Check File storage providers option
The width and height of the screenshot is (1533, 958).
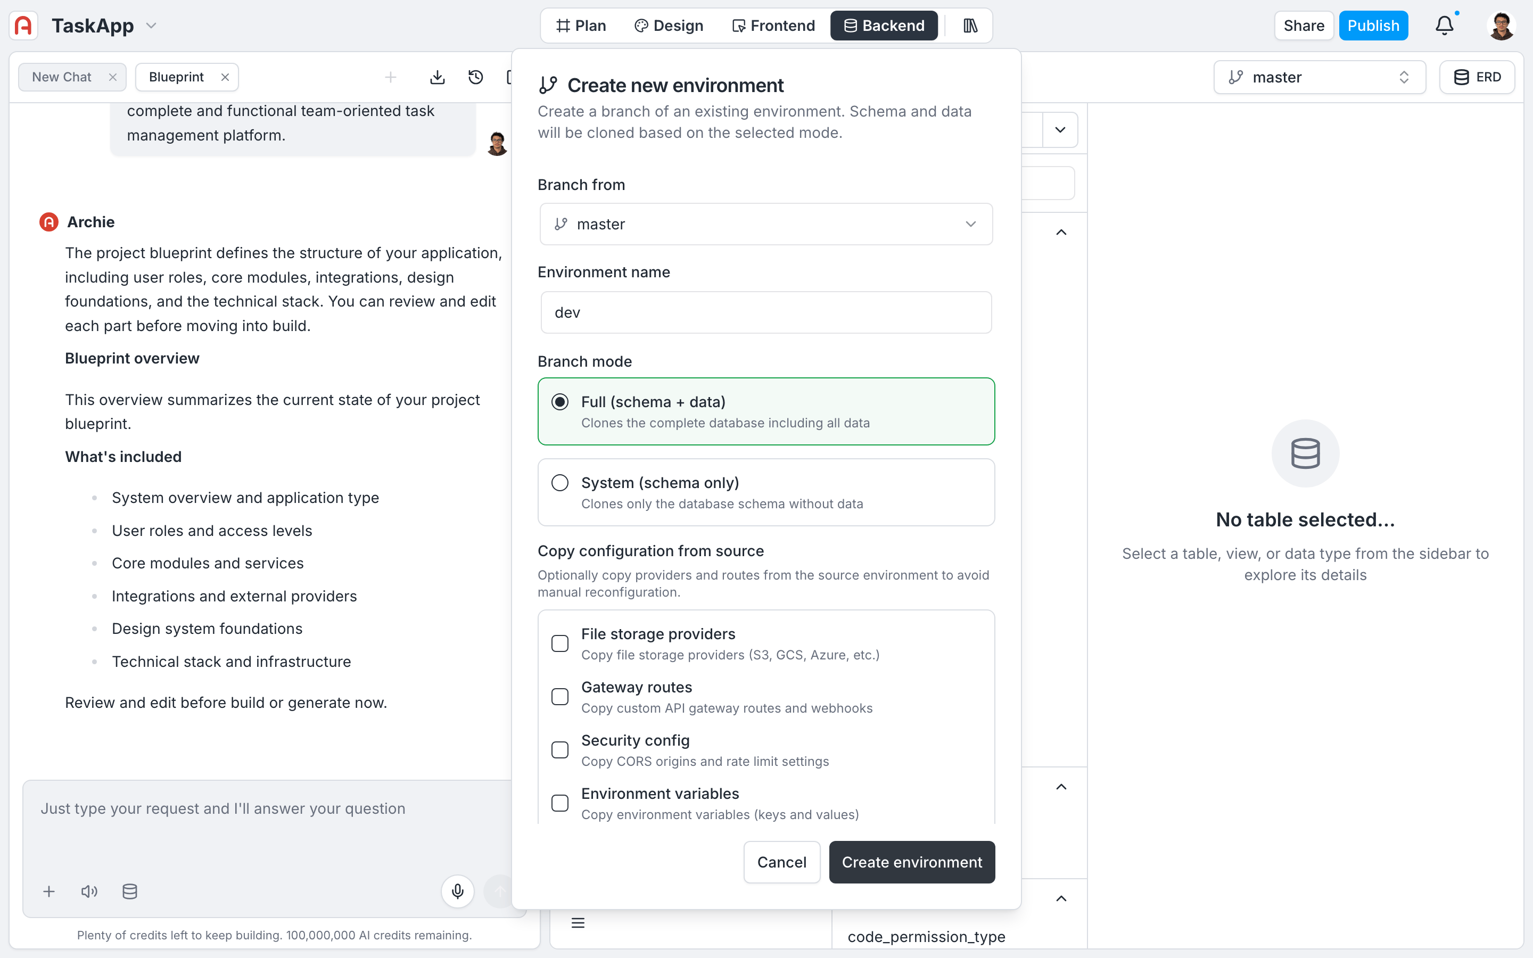(560, 643)
